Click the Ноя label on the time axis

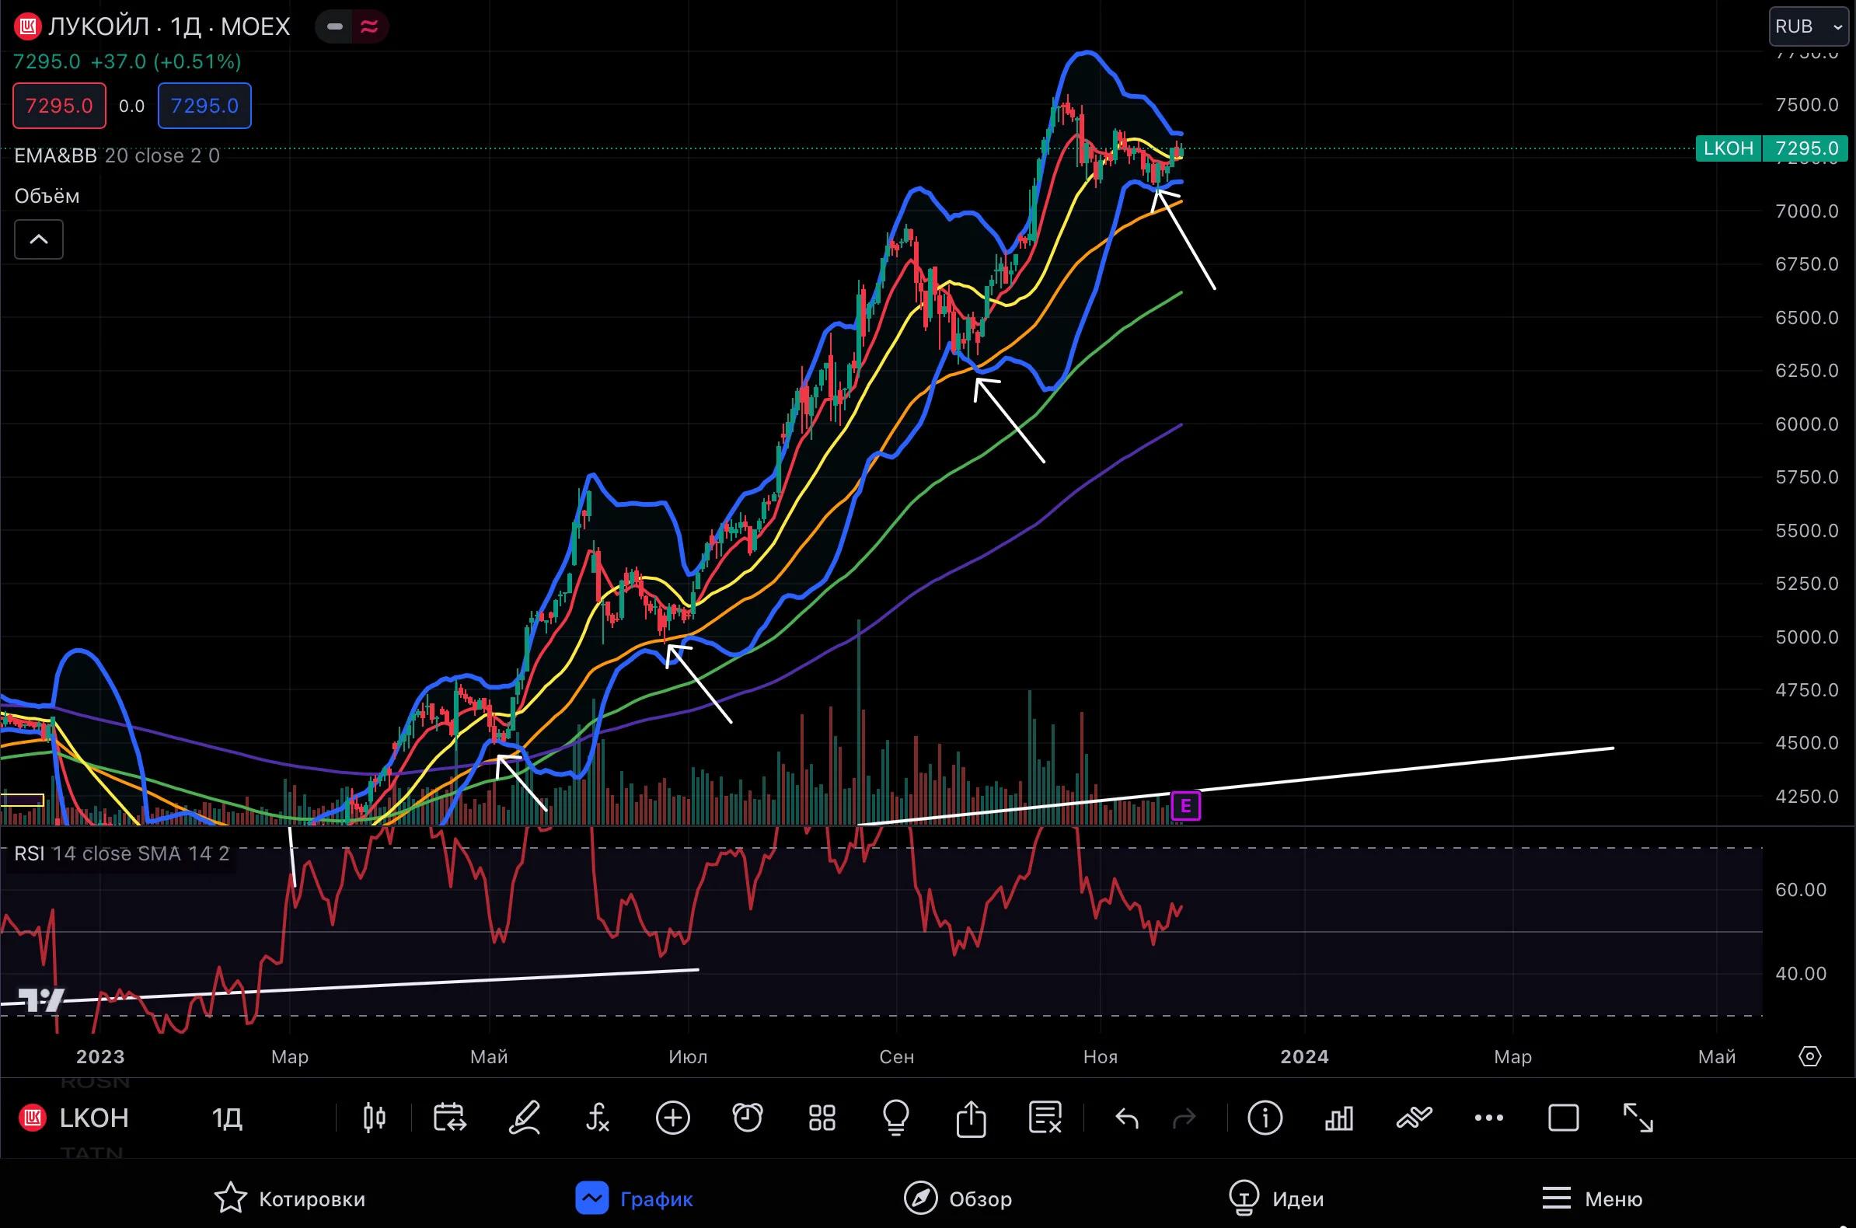pyautogui.click(x=1101, y=1056)
